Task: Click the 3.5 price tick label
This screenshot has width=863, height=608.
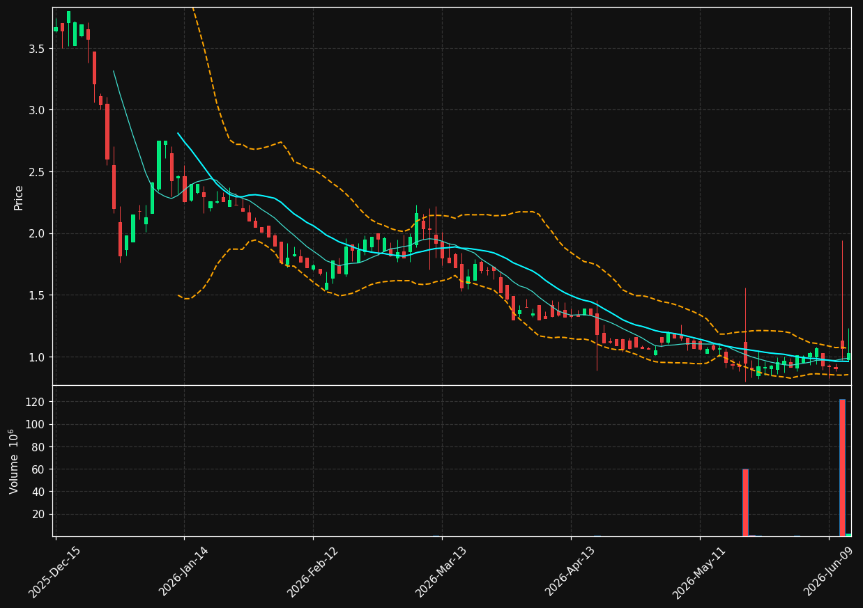Action: [x=37, y=49]
